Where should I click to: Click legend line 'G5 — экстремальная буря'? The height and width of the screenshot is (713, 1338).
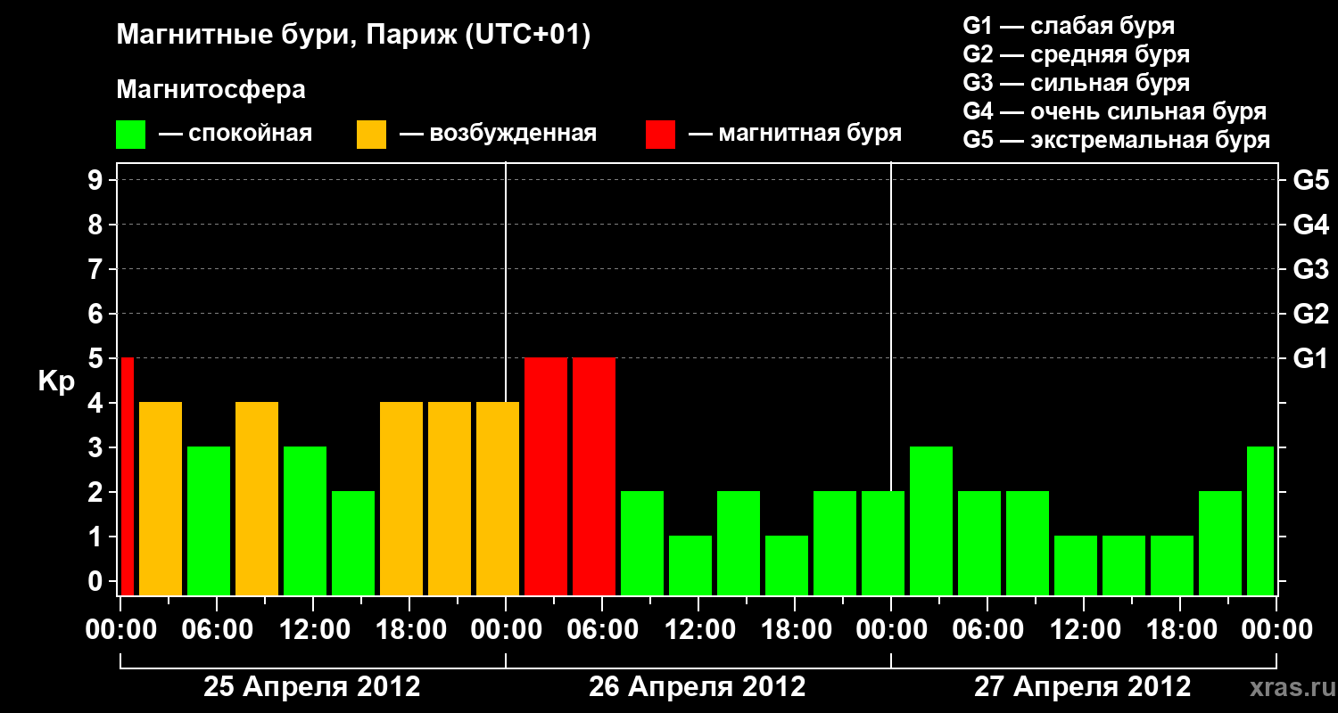[x=1116, y=141]
